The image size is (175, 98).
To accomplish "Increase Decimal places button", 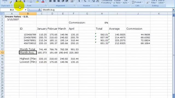I will pos(94,1).
